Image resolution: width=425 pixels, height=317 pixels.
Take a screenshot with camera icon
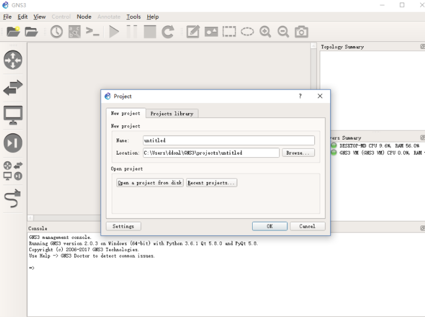(x=302, y=32)
